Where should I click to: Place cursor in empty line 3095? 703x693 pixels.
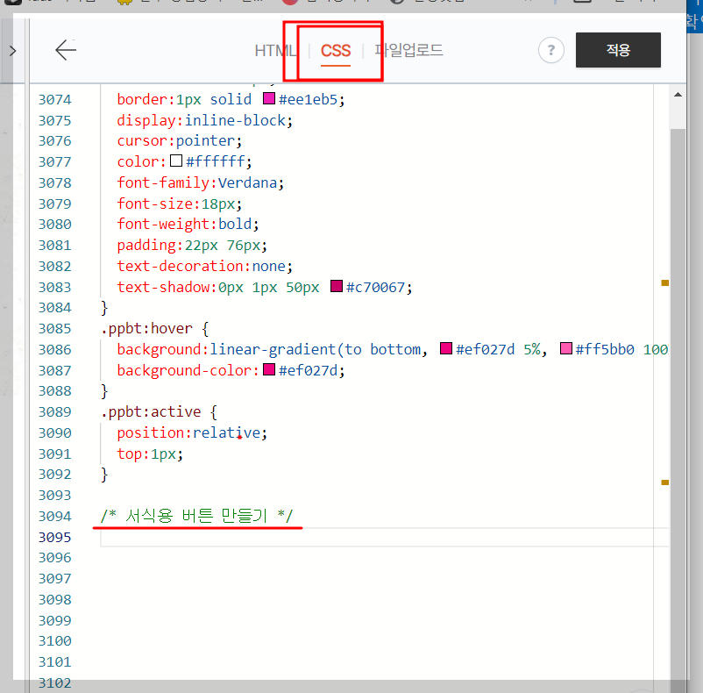point(385,537)
